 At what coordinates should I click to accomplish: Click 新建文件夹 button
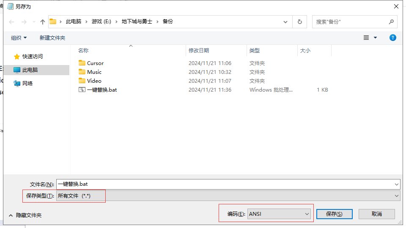(52, 38)
